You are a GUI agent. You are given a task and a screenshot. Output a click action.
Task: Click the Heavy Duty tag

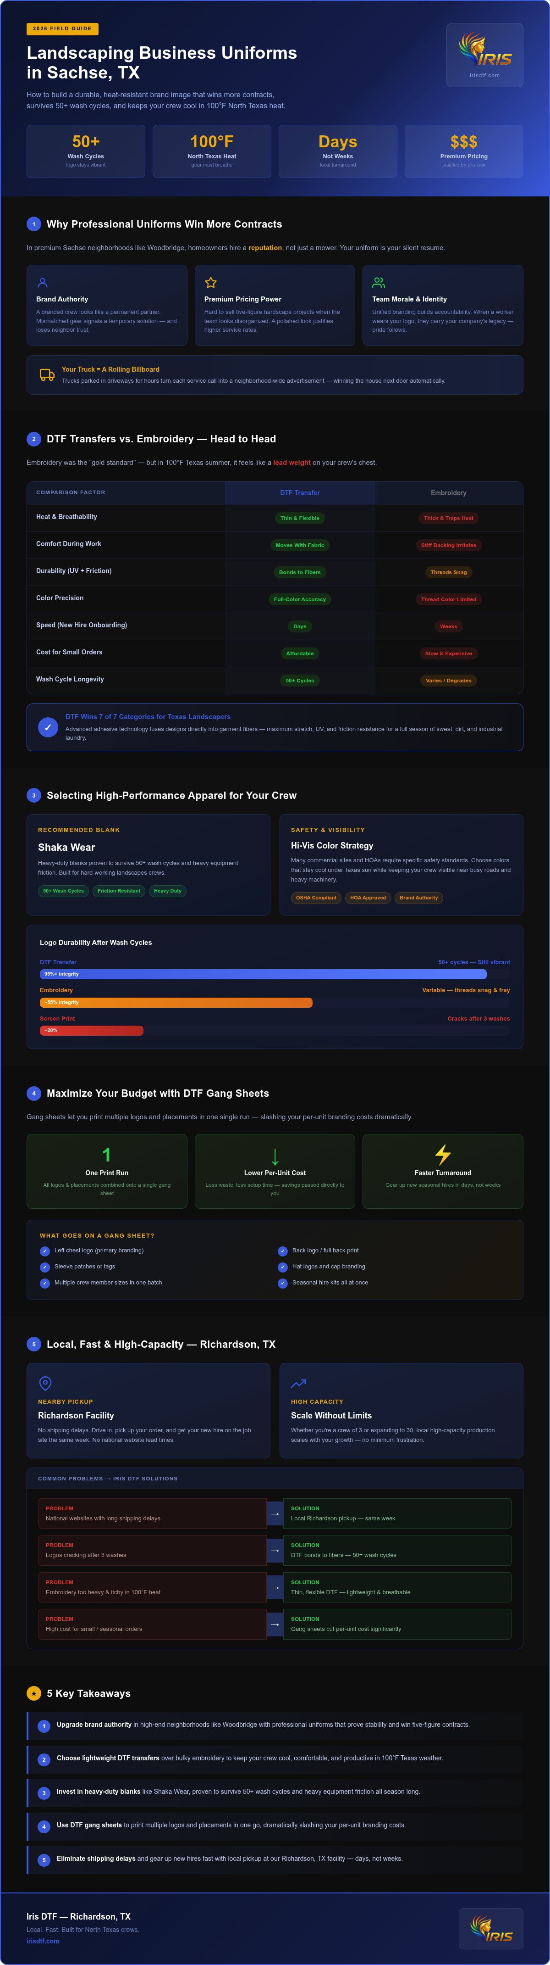[x=168, y=891]
